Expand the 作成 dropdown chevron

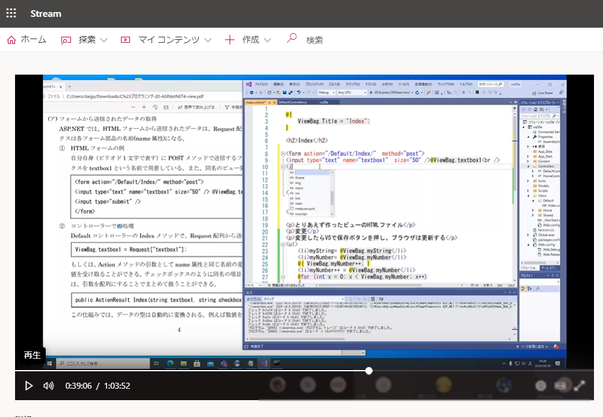point(267,40)
